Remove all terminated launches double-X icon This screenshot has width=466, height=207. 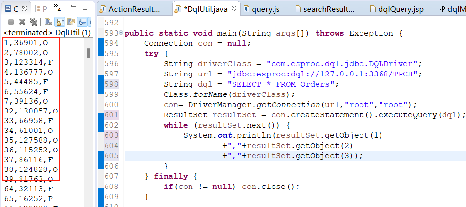(x=33, y=22)
